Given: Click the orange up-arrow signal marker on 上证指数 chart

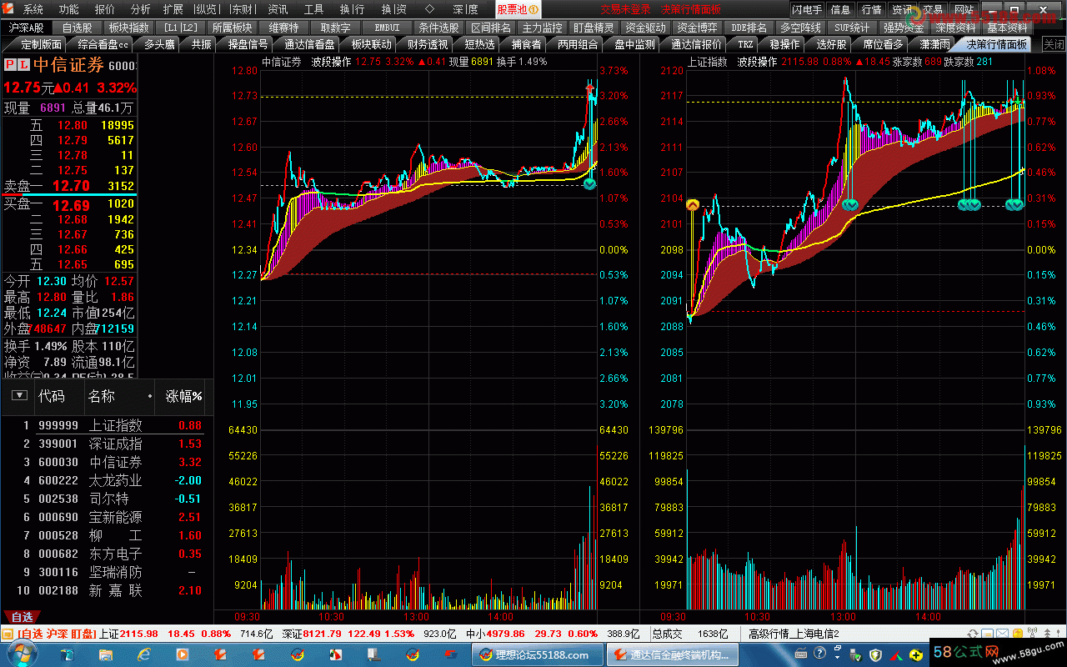Looking at the screenshot, I should pyautogui.click(x=692, y=204).
